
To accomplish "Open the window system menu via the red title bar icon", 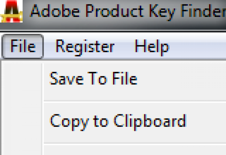I will (11, 12).
